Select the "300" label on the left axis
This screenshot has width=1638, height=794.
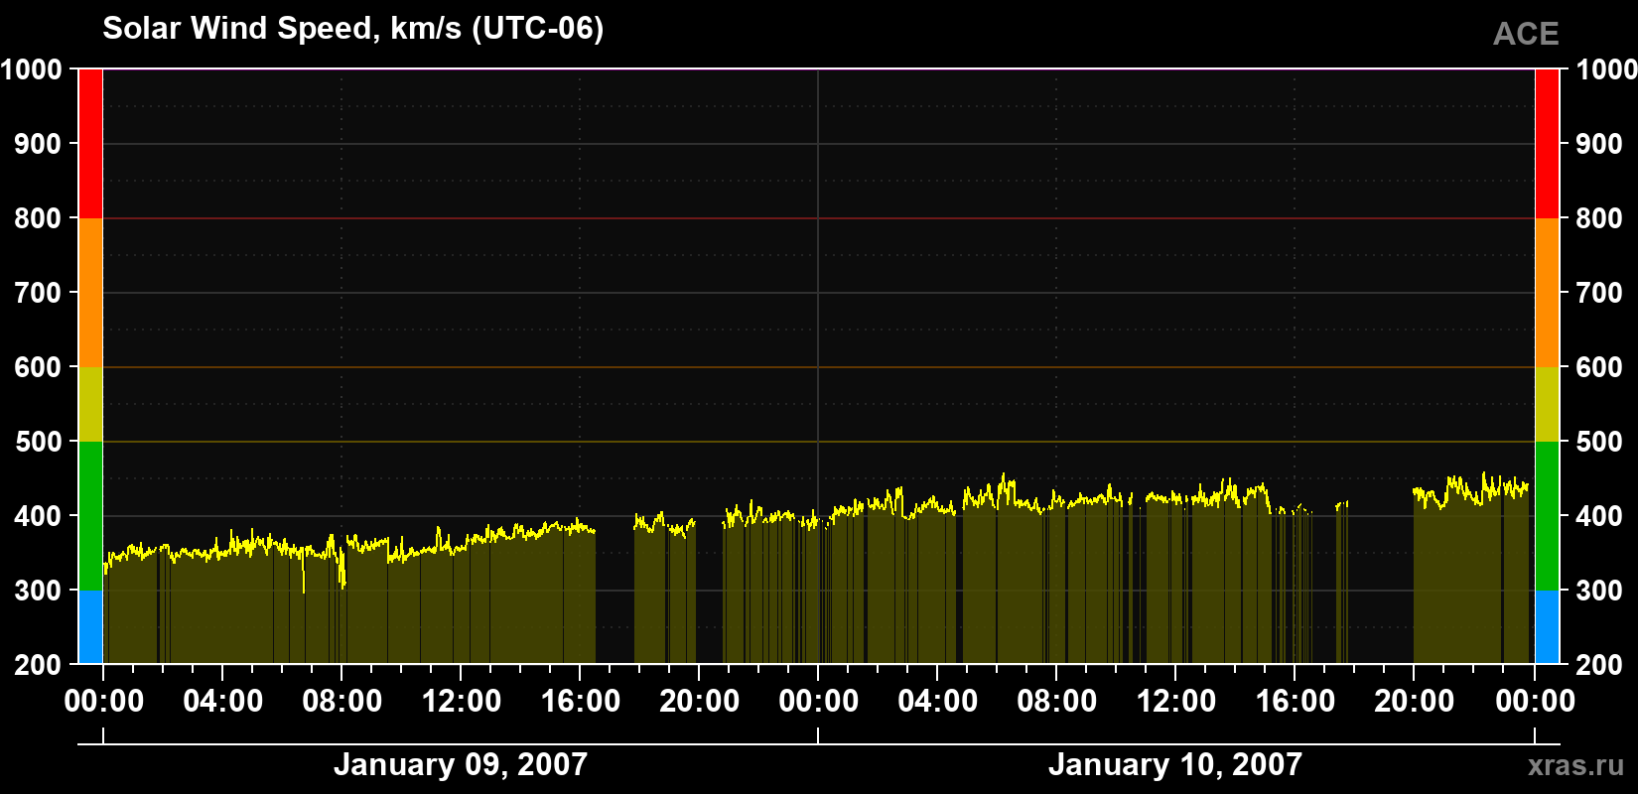pos(39,591)
